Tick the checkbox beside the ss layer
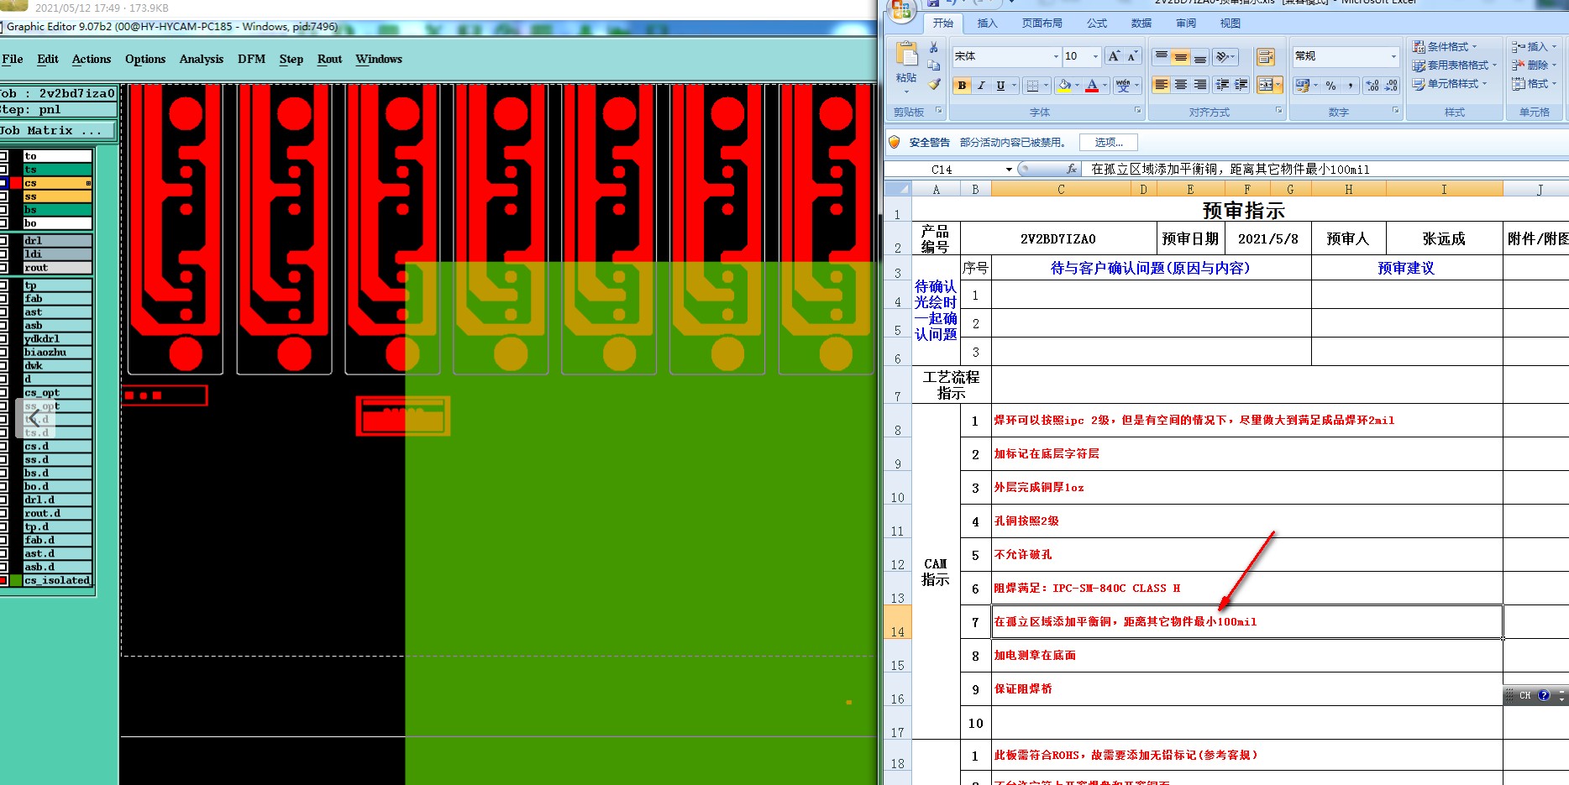The width and height of the screenshot is (1569, 785). click(x=3, y=196)
